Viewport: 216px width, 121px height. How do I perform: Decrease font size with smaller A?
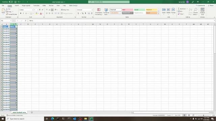(43, 10)
